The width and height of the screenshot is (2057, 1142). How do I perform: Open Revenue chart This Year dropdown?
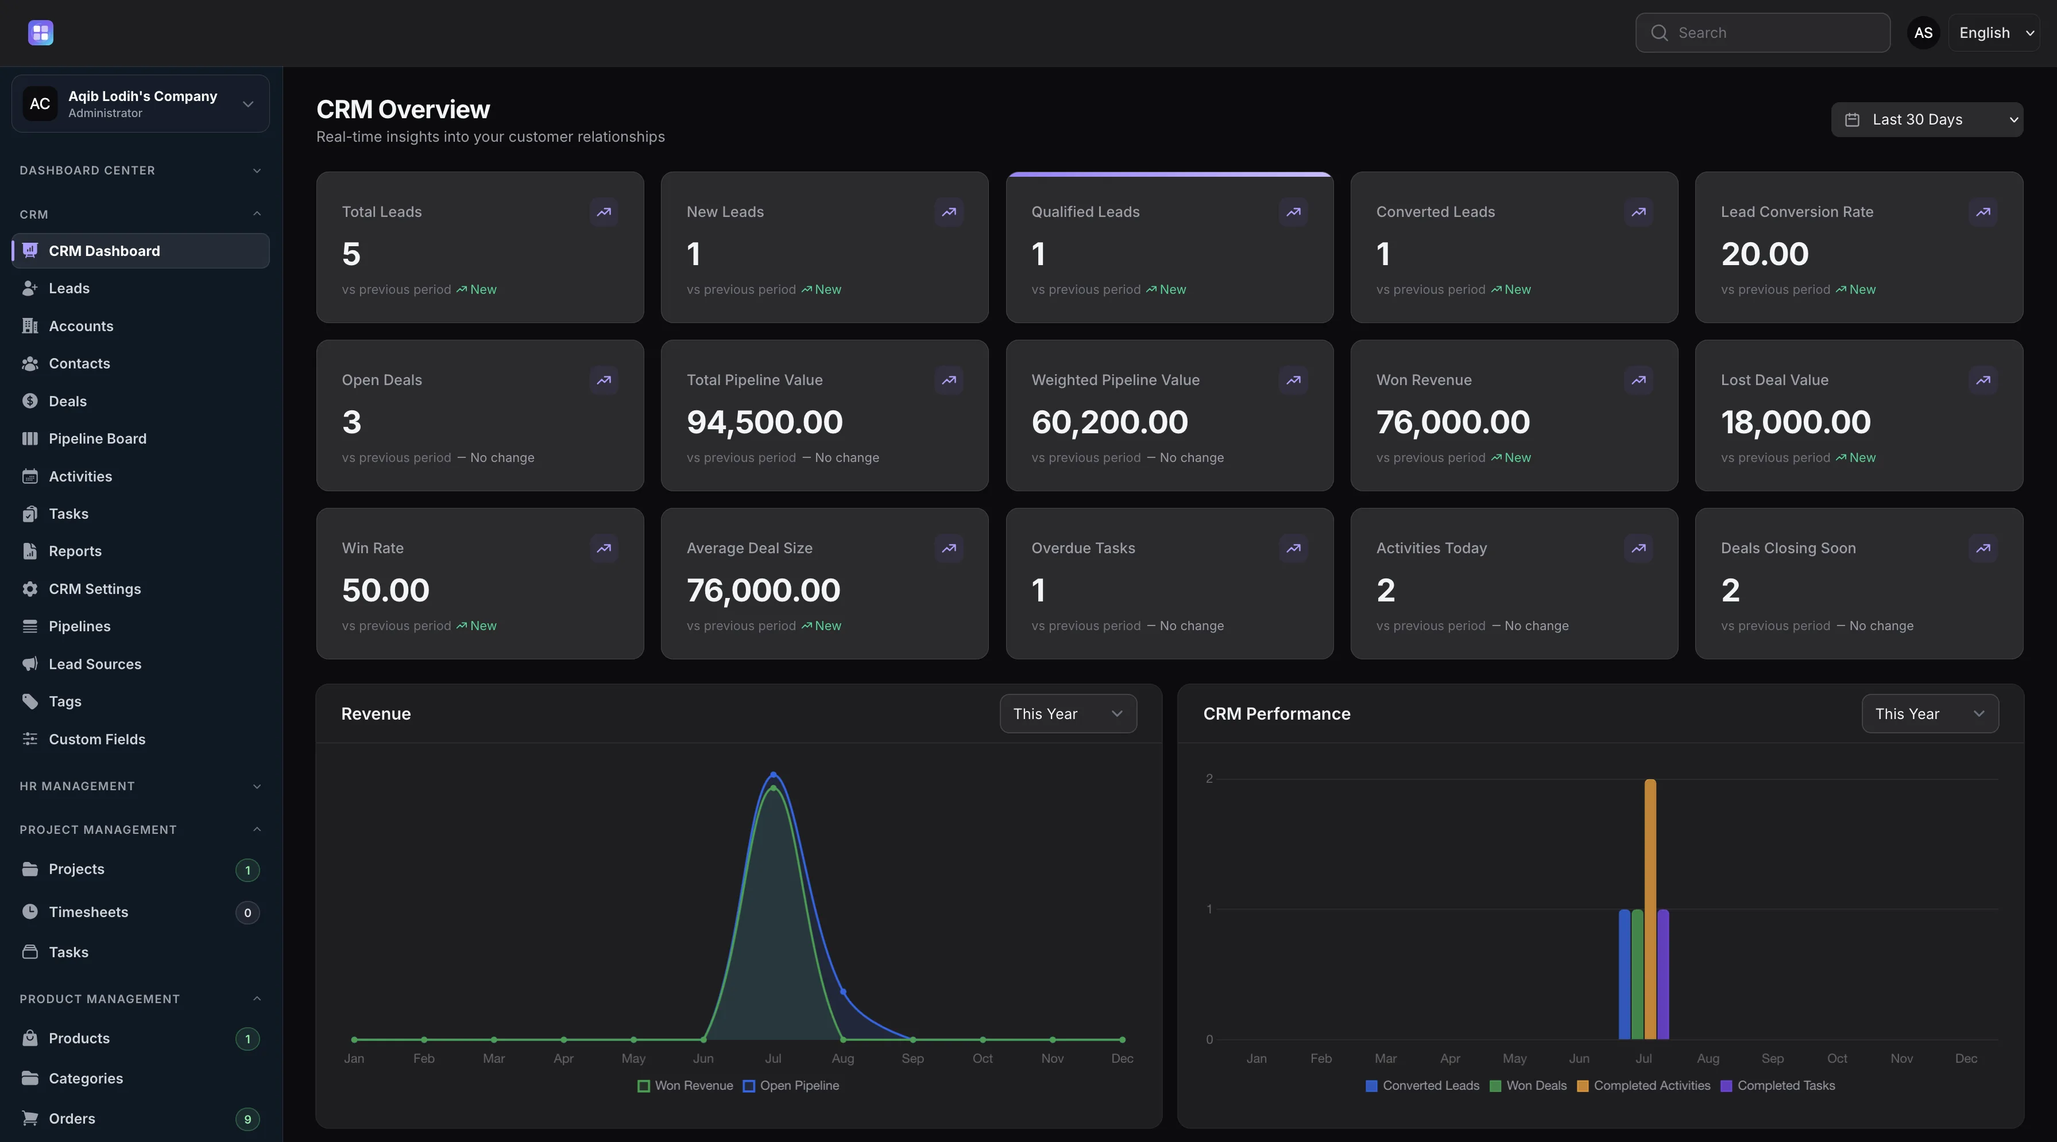click(x=1069, y=713)
